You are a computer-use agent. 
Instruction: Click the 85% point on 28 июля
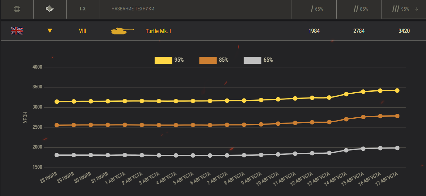pyautogui.click(x=57, y=125)
